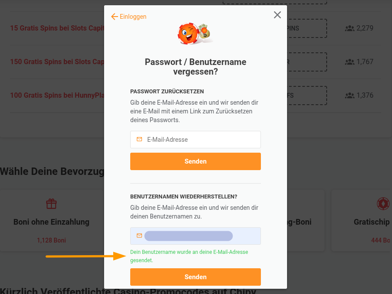This screenshot has height=294, width=392.
Task: Click the back arrow next to Einloggen
Action: coord(115,17)
